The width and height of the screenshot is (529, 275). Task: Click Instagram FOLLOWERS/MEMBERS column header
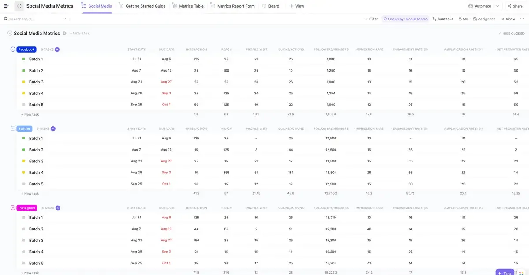pos(331,208)
